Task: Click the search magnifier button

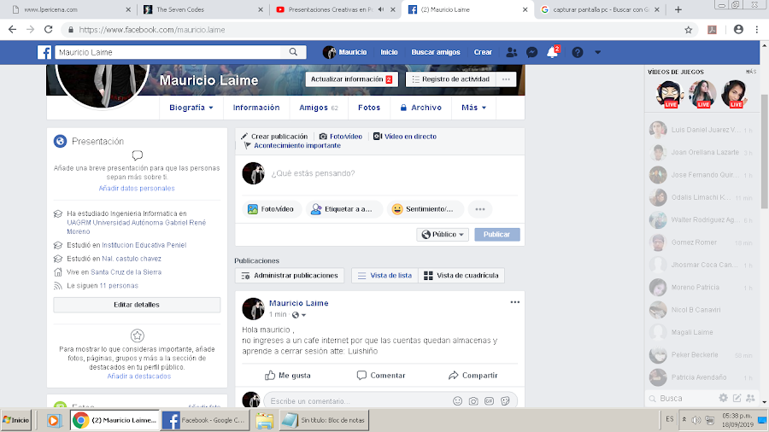Action: tap(293, 52)
